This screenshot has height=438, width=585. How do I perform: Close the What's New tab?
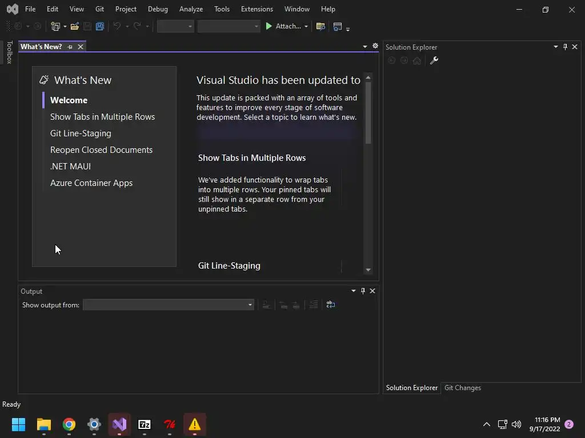[x=80, y=47]
